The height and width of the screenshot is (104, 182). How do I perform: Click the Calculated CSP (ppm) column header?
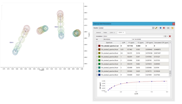click(x=161, y=42)
